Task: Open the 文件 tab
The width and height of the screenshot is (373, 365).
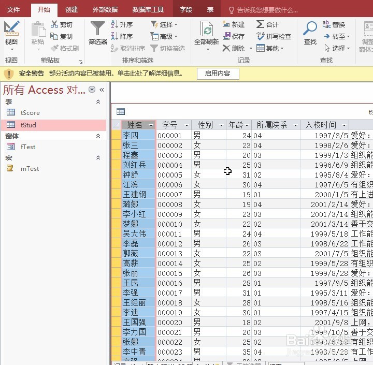Action: pyautogui.click(x=13, y=10)
